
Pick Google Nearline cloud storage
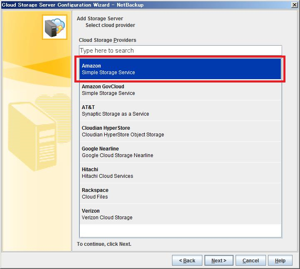180,152
